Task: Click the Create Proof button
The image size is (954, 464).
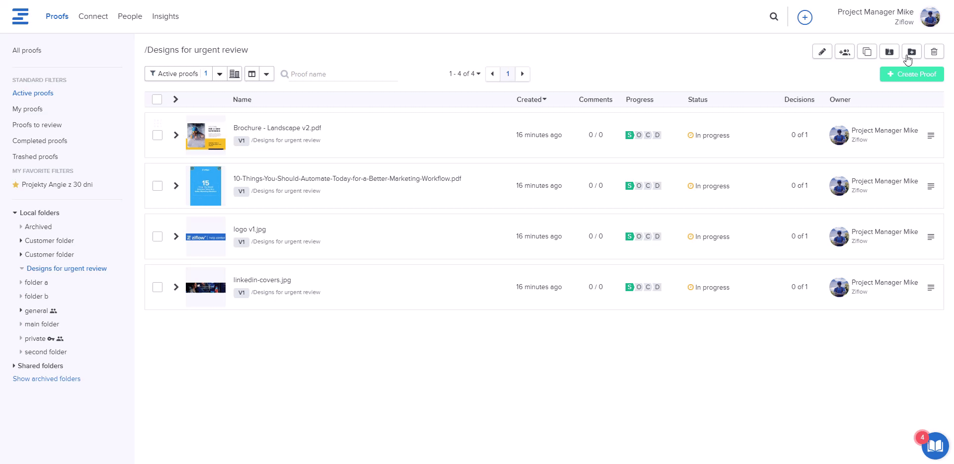Action: 911,74
